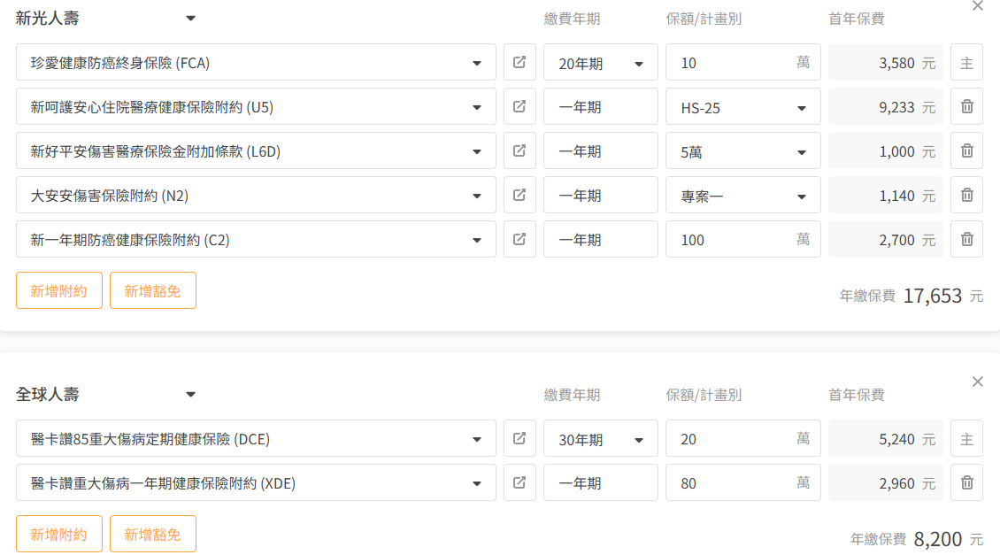The height and width of the screenshot is (555, 1000).
Task: Open external link for 醫卡讚 XDE rider
Action: tap(519, 482)
